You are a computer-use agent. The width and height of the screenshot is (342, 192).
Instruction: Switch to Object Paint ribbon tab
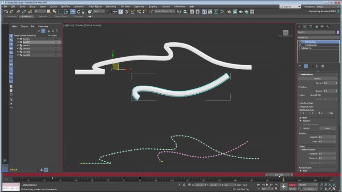61,16
